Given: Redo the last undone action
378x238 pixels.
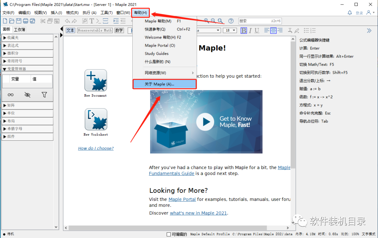Looking at the screenshot, I should [x=74, y=21].
